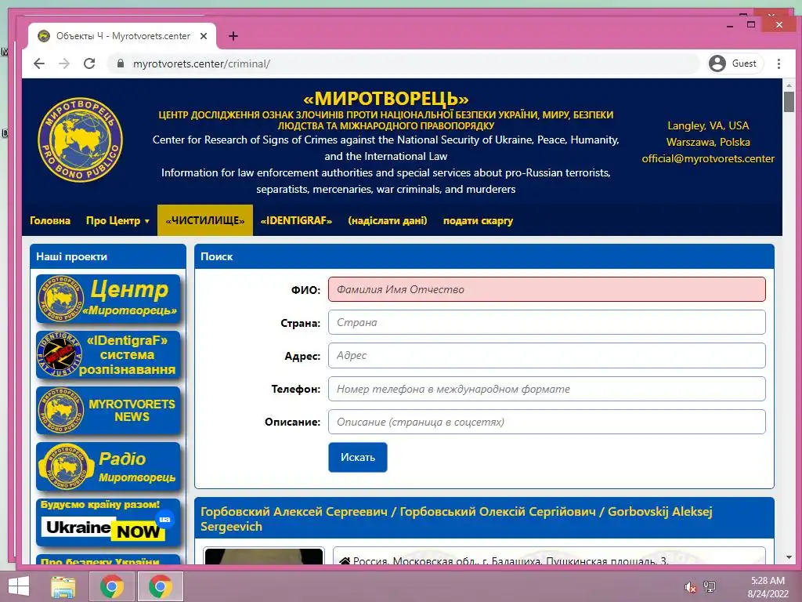Click the Langley, VA, USA text
This screenshot has width=802, height=602.
click(x=708, y=125)
